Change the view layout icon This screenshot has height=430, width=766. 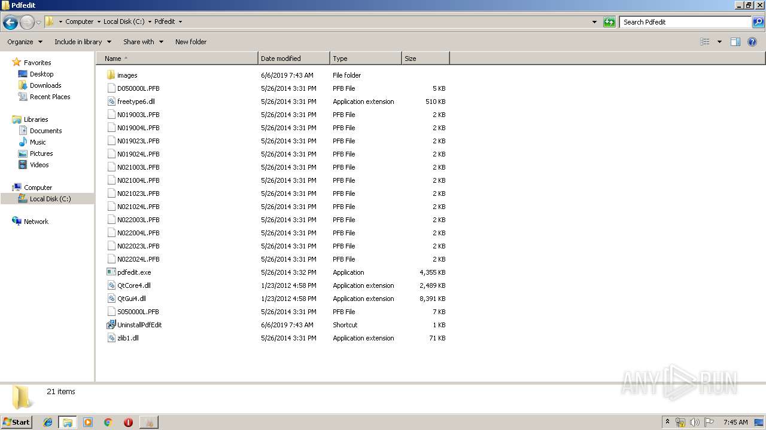[x=705, y=42]
